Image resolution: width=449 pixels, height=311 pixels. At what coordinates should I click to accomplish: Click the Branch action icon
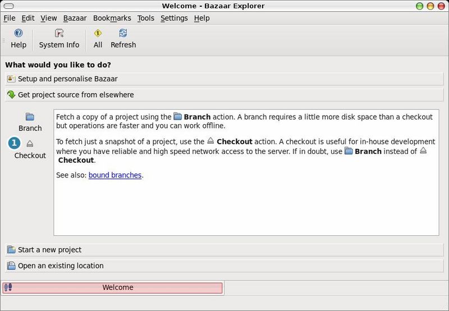(30, 117)
